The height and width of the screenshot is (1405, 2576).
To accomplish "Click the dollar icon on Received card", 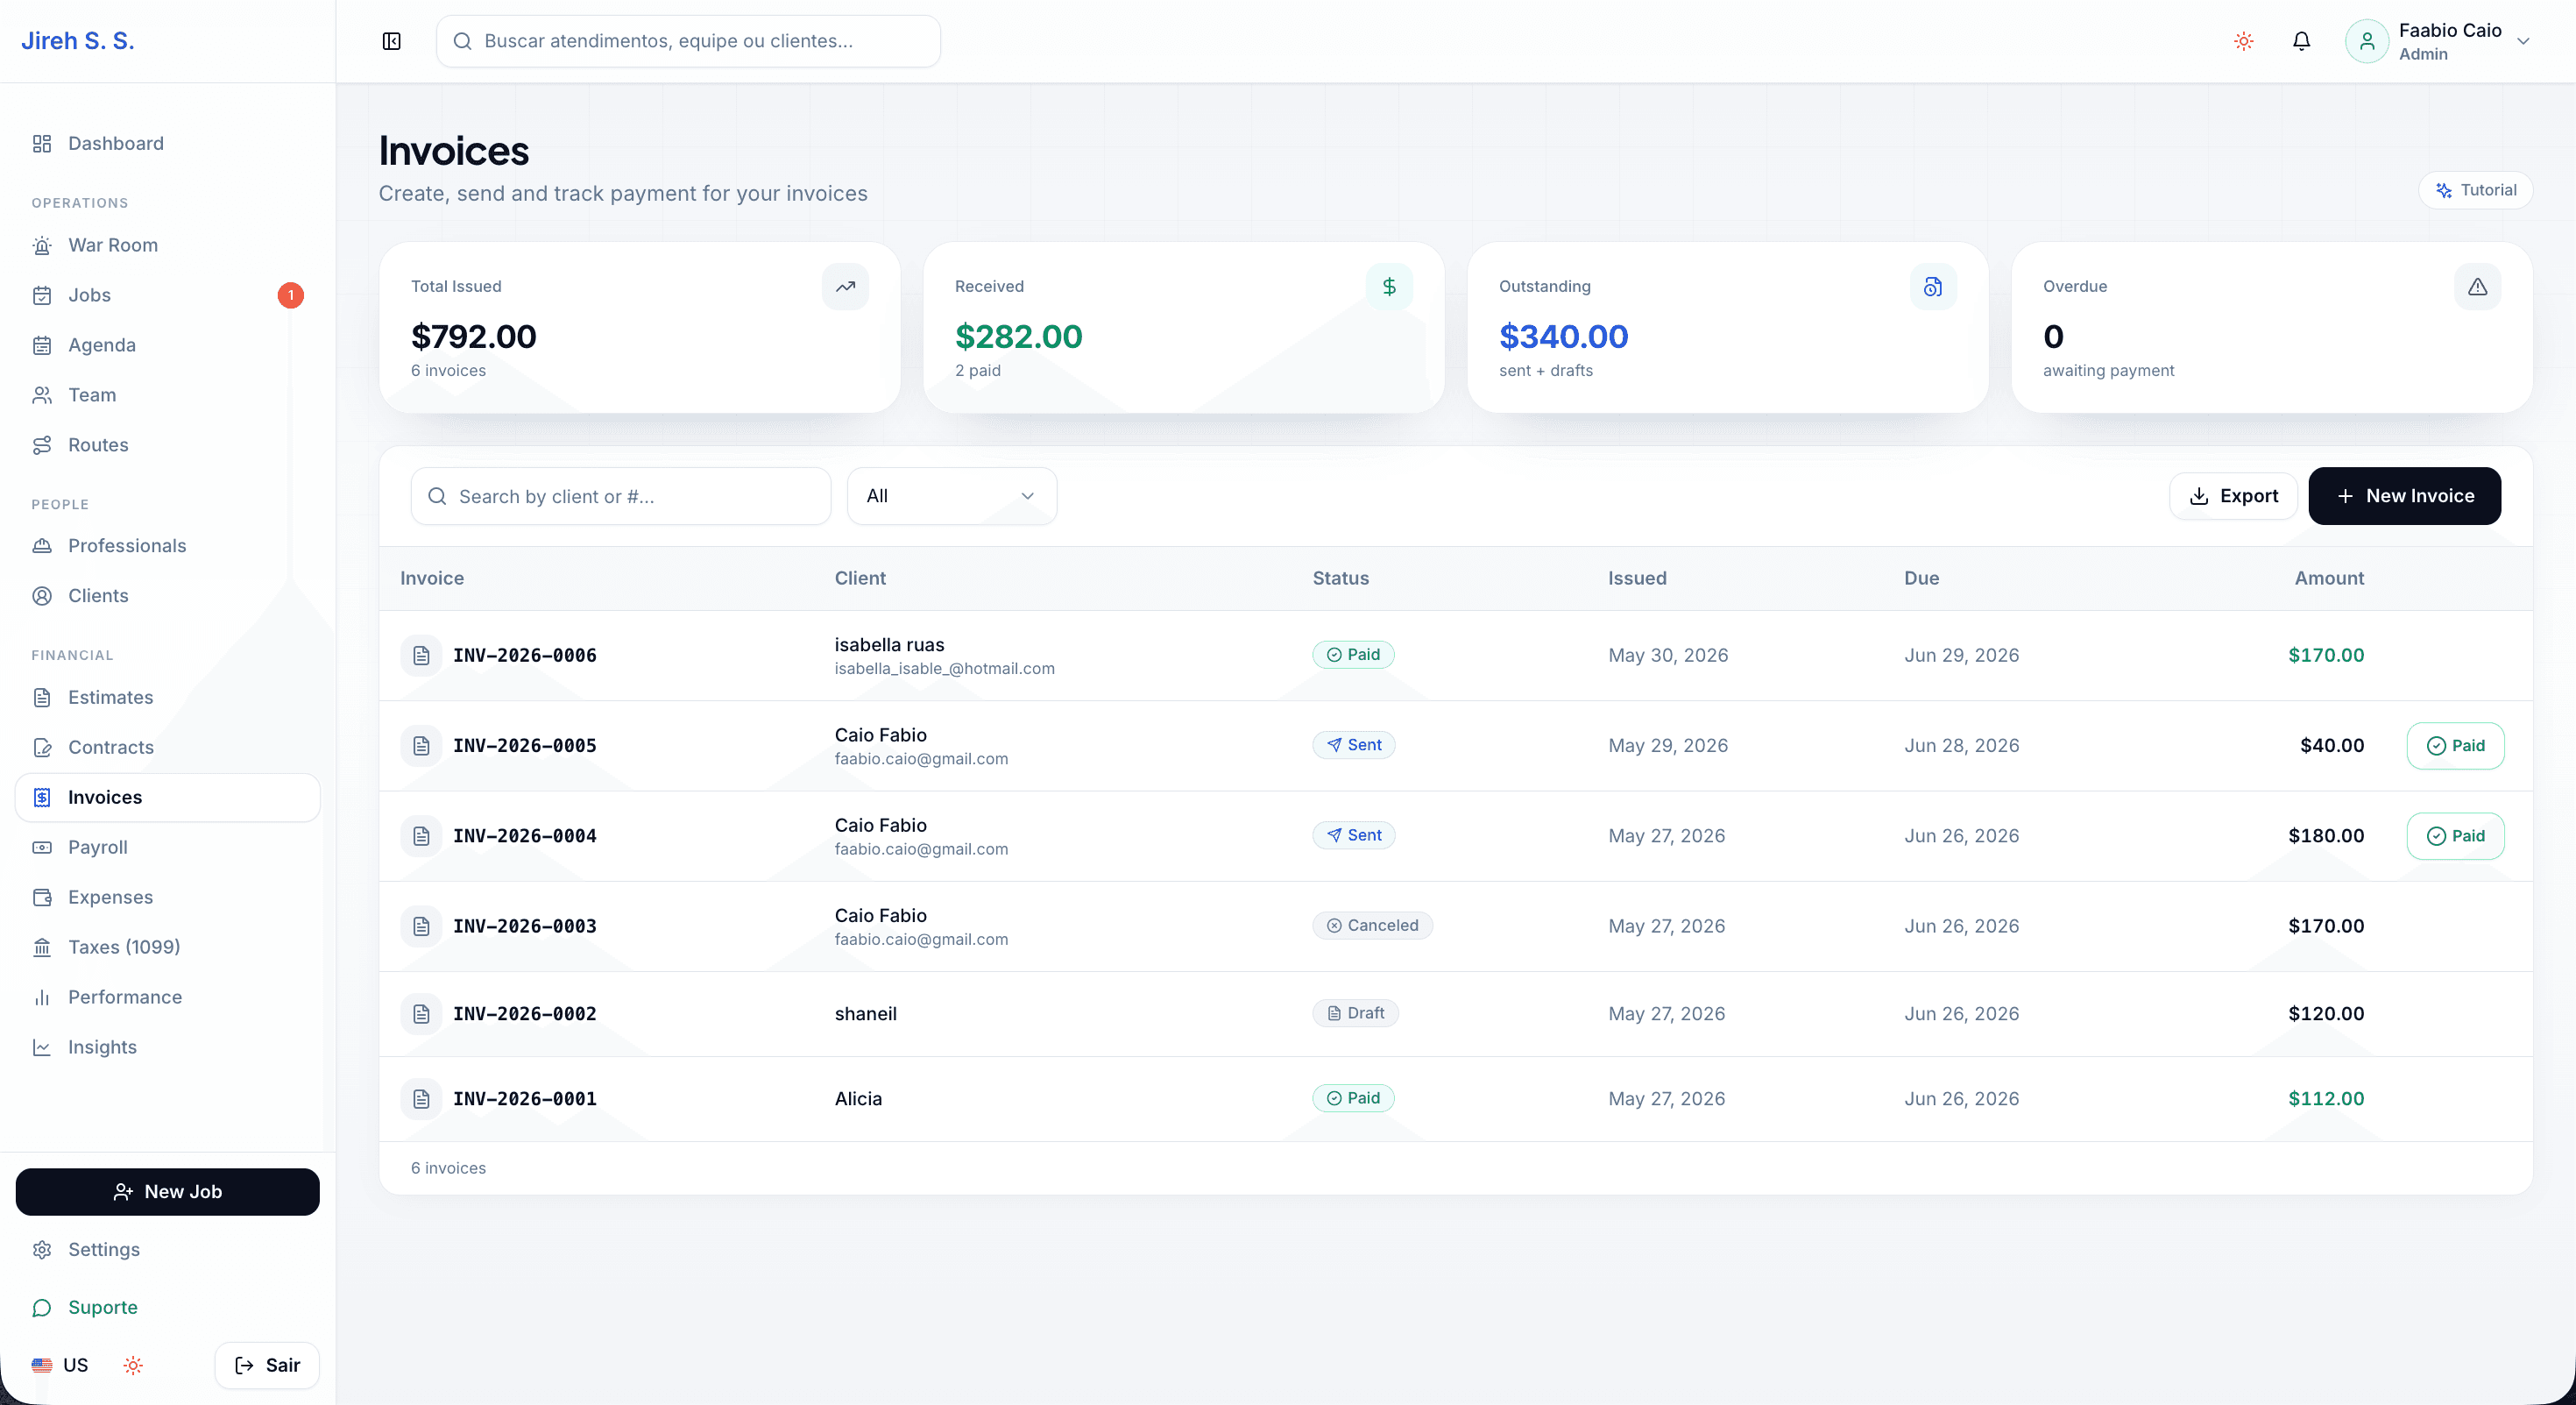I will point(1389,287).
